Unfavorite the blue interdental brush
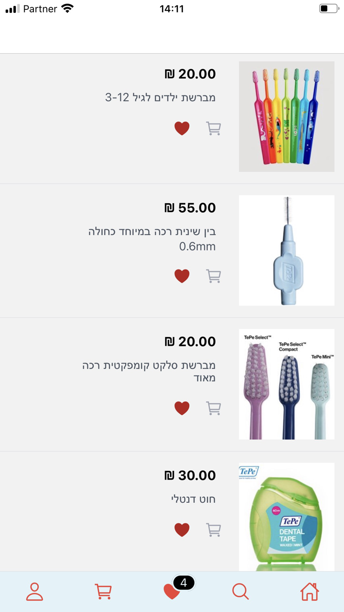Screen dimensions: 344x612 182,276
